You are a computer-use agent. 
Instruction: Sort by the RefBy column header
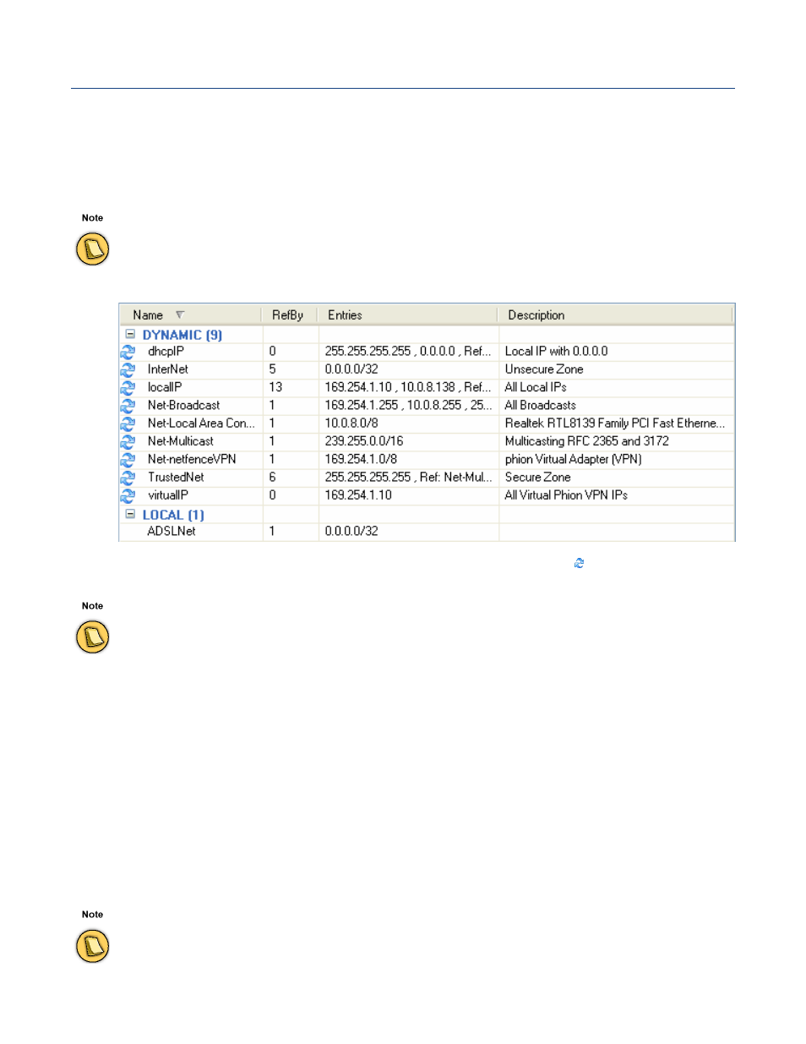(x=291, y=315)
